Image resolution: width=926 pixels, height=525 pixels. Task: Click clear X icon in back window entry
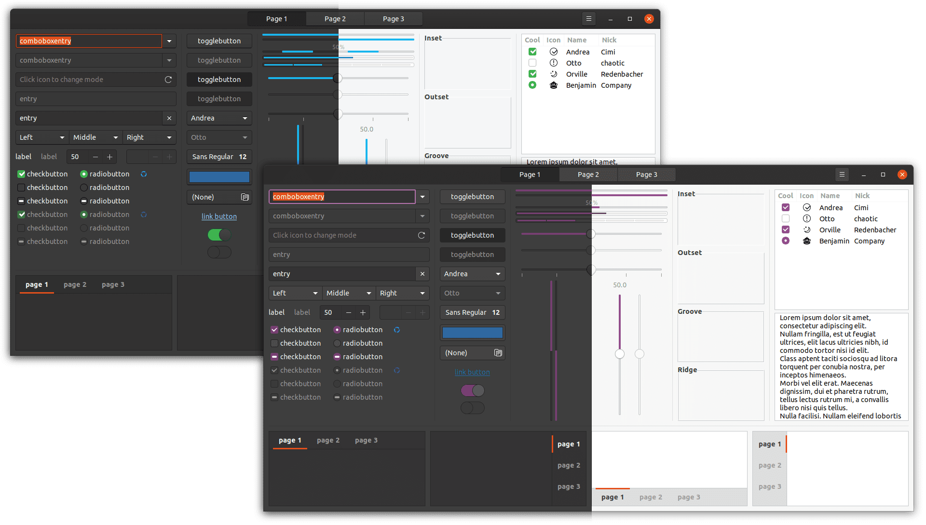point(169,118)
